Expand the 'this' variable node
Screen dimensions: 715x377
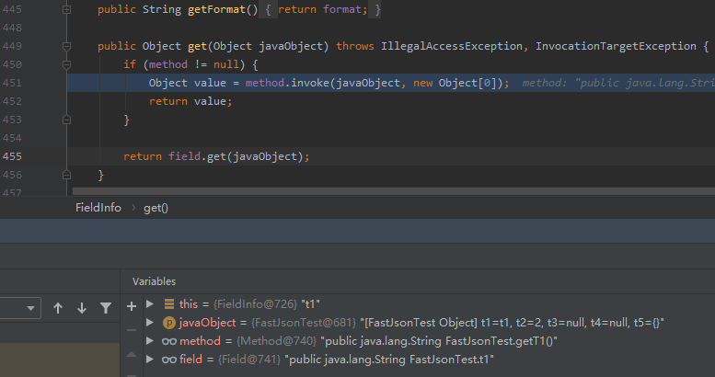click(x=150, y=303)
